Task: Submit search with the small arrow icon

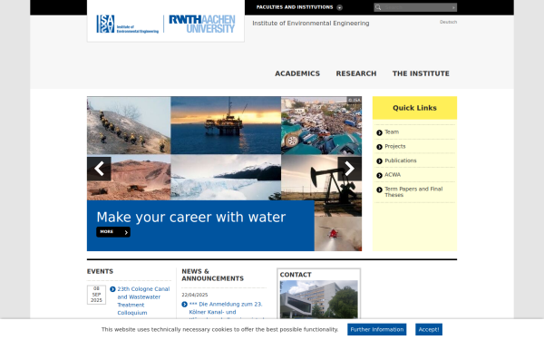Action: coord(453,7)
